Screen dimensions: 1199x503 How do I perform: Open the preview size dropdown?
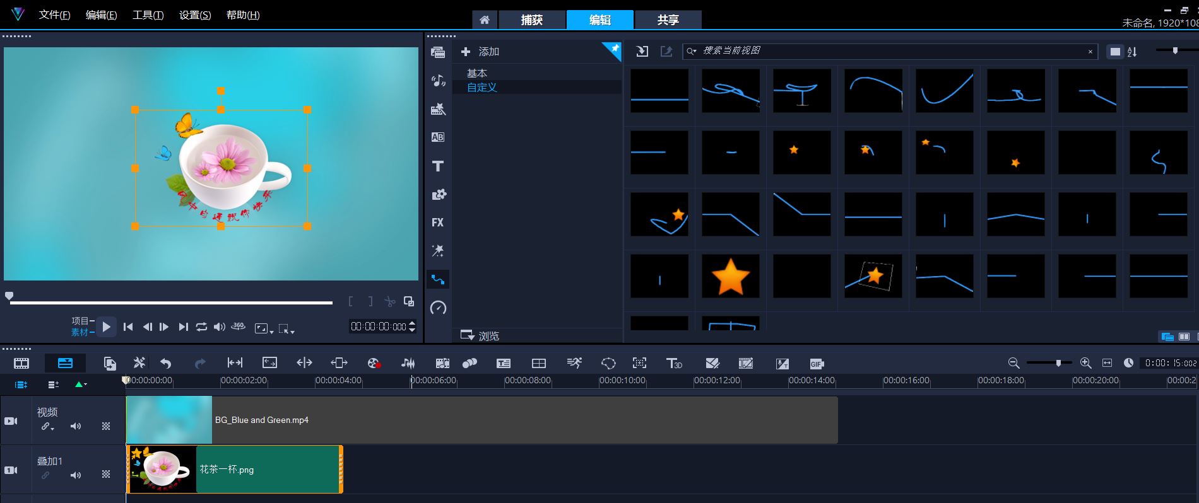pos(264,328)
